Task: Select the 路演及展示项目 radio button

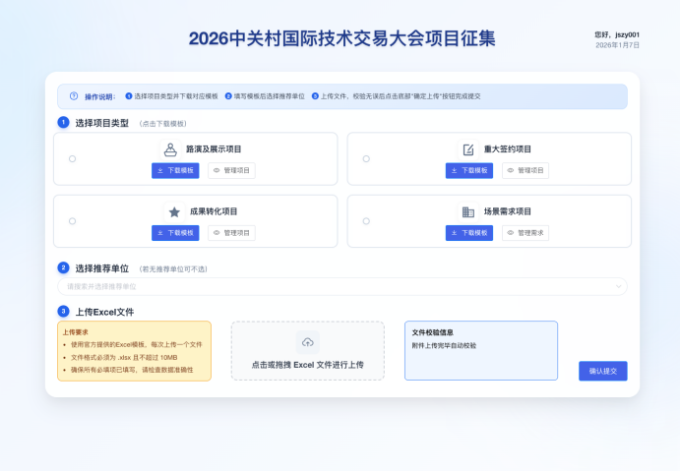Action: [73, 159]
